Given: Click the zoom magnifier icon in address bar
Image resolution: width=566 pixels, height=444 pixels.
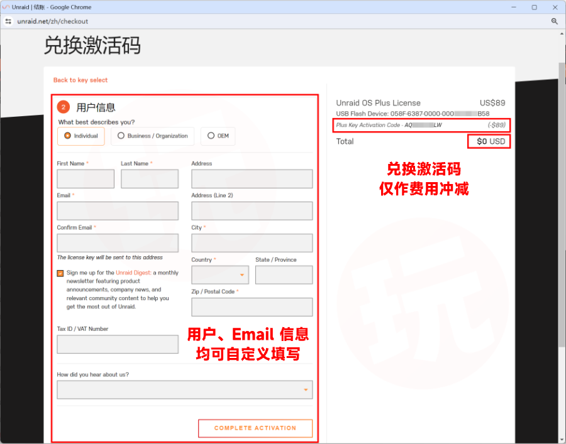Looking at the screenshot, I should (x=555, y=21).
